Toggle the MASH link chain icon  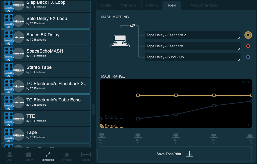tap(133, 25)
